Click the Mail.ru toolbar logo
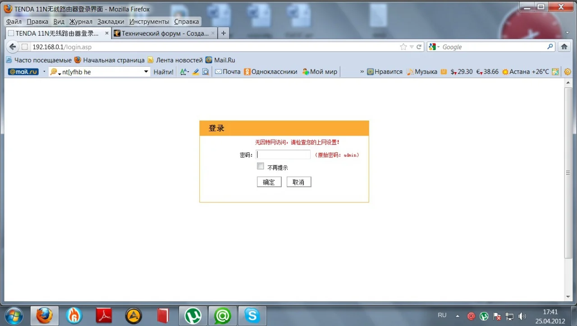Image resolution: width=577 pixels, height=326 pixels. 23,72
